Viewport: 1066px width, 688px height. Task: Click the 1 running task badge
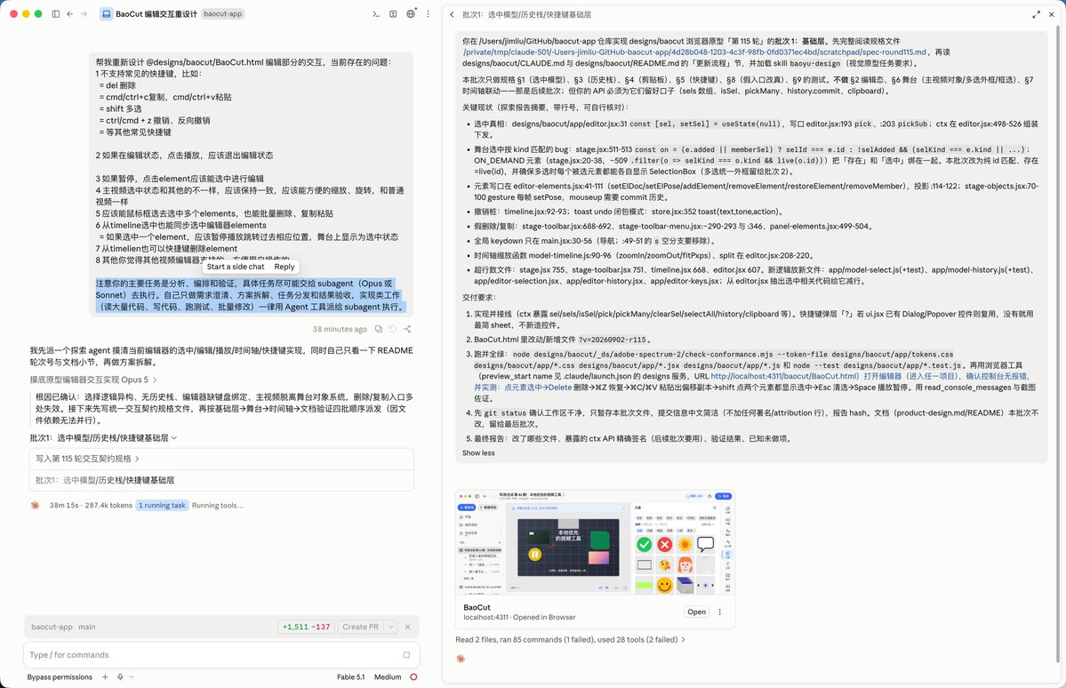(162, 505)
